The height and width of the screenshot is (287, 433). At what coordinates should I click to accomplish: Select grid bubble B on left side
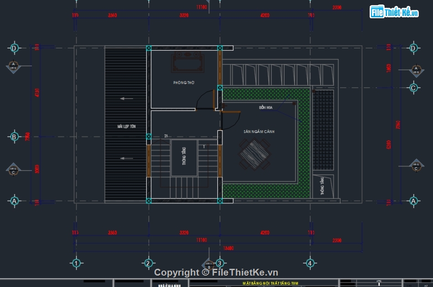(14, 137)
